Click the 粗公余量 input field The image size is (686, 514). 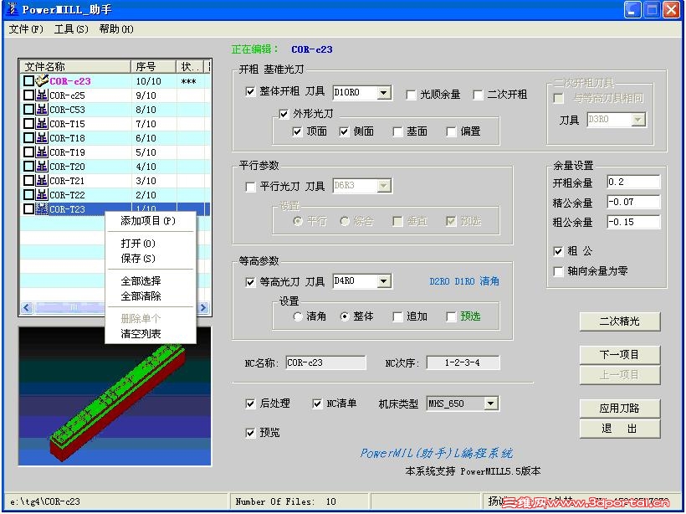pos(633,222)
